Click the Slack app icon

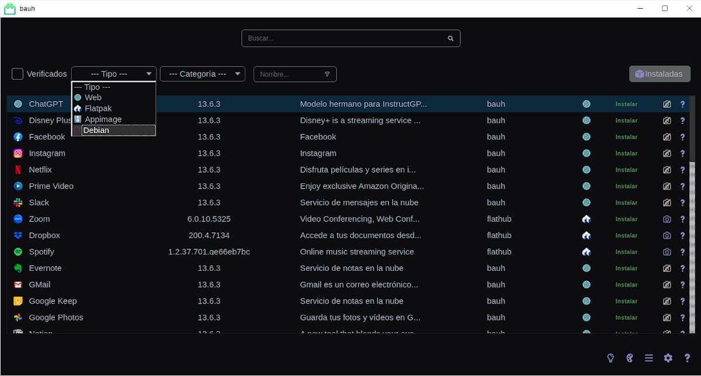18,203
